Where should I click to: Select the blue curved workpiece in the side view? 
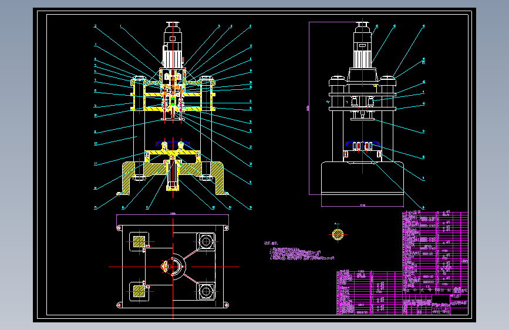362,143
